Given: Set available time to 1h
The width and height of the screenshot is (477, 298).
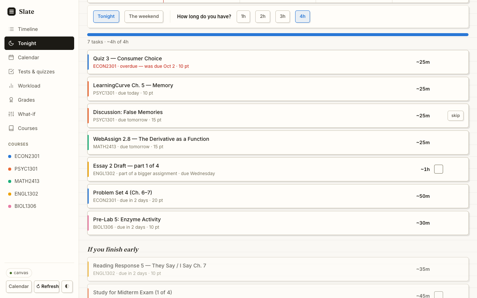Looking at the screenshot, I should (x=243, y=16).
